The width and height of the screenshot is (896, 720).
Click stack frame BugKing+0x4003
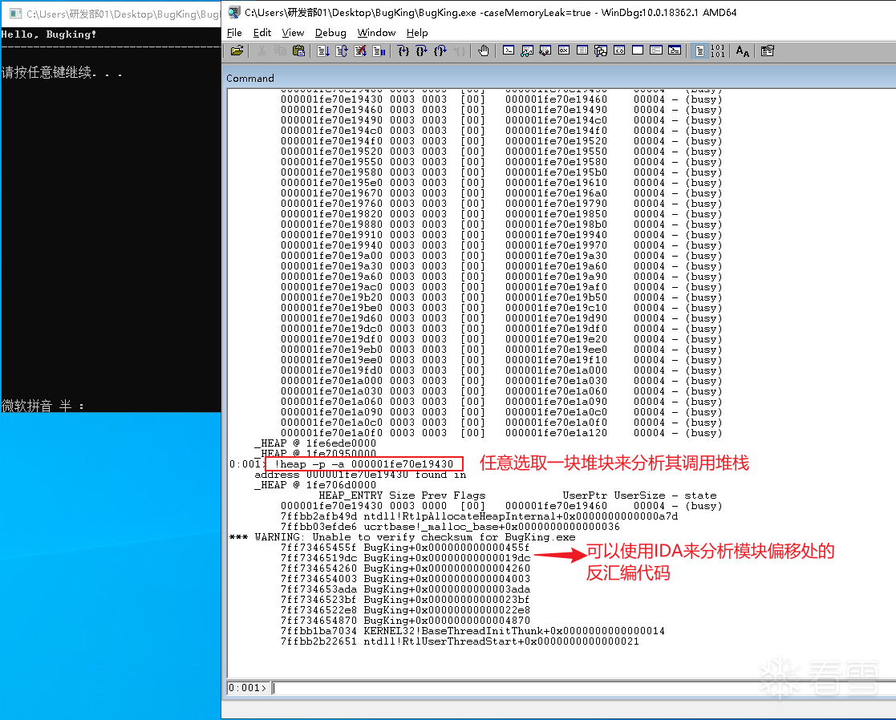click(405, 578)
